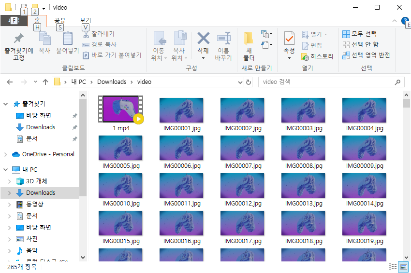Open the file menu tab
Viewport: 411px width, 273px height.
[x=14, y=20]
